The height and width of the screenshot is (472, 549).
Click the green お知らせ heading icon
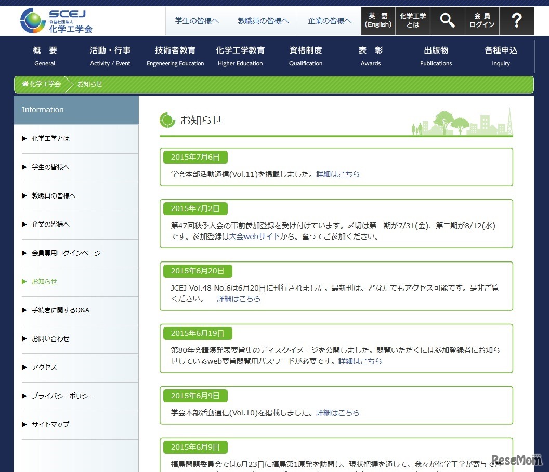click(x=166, y=120)
